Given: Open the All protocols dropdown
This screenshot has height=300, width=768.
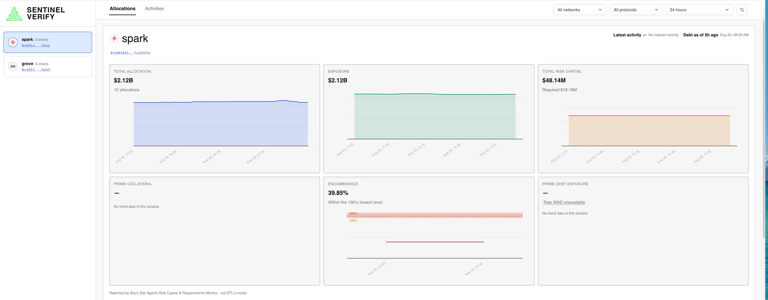Looking at the screenshot, I should 636,10.
